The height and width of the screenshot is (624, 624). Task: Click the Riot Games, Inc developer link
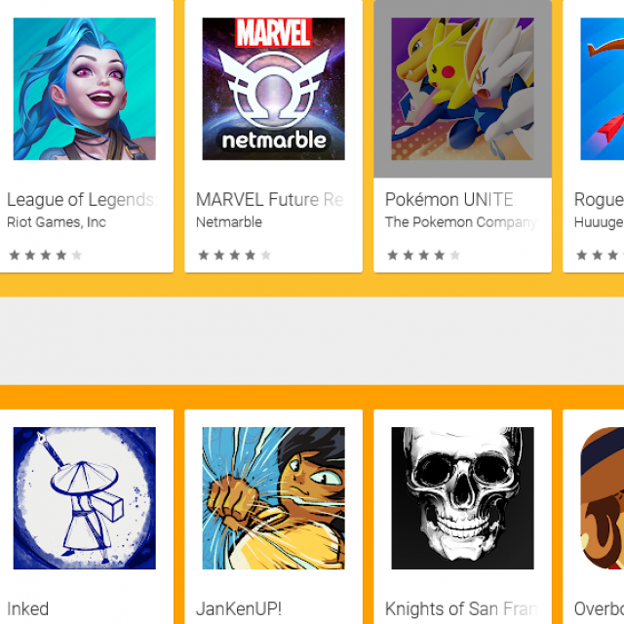(x=57, y=222)
